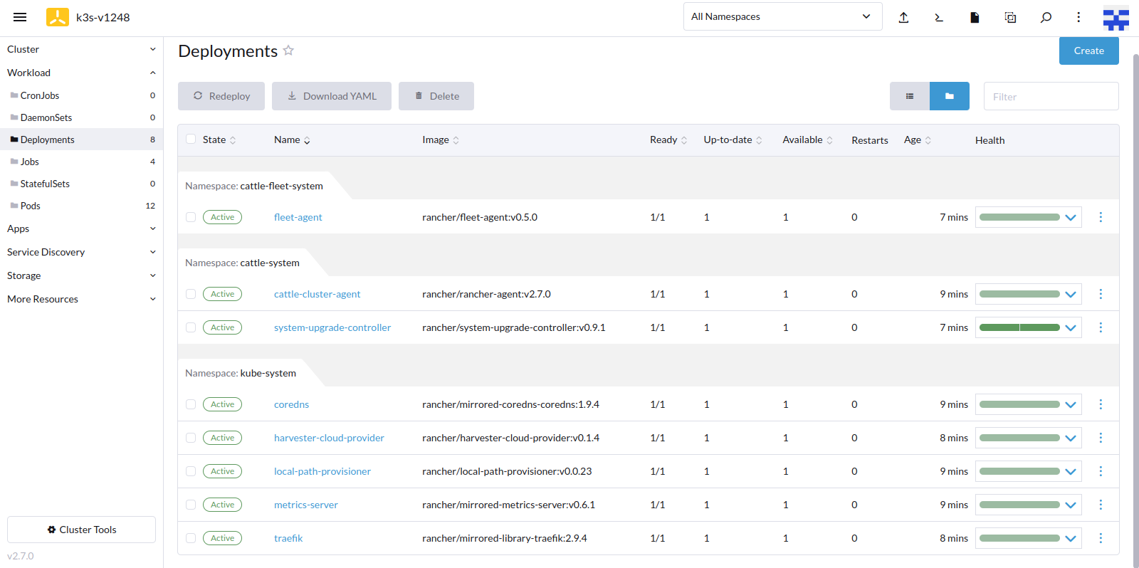
Task: Select the traefik row checkbox
Action: 191,538
